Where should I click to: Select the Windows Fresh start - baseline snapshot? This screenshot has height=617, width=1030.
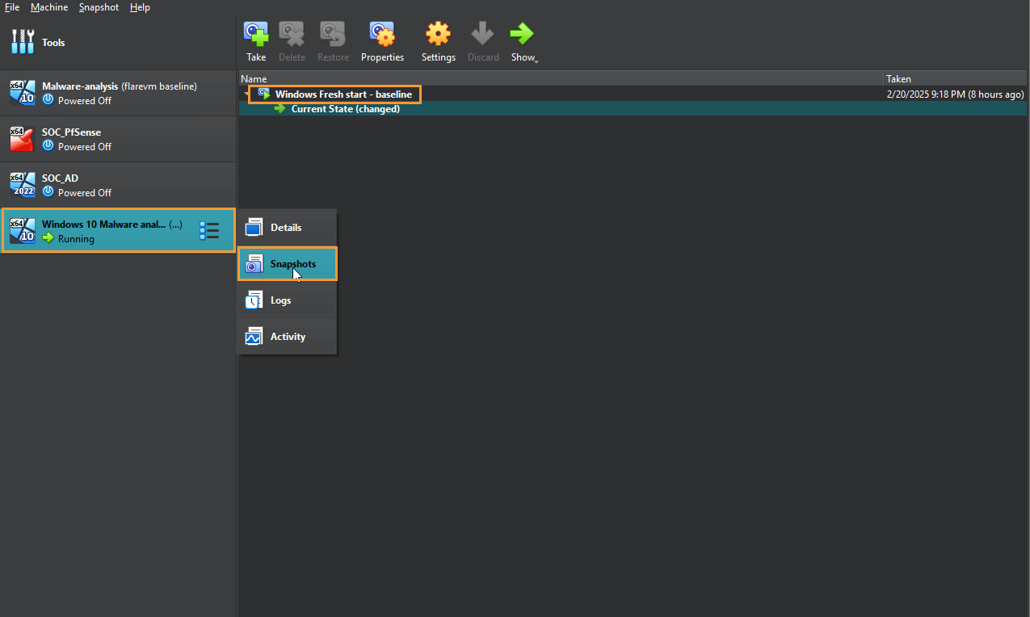point(343,94)
